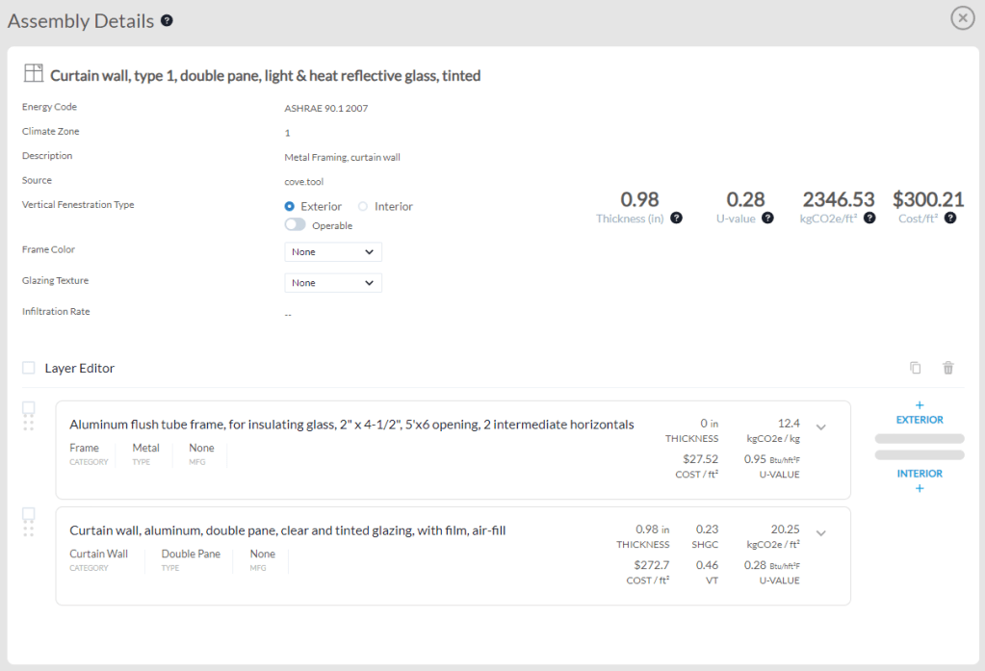Expand the Aluminum flush tube frame layer
985x671 pixels.
(x=821, y=426)
